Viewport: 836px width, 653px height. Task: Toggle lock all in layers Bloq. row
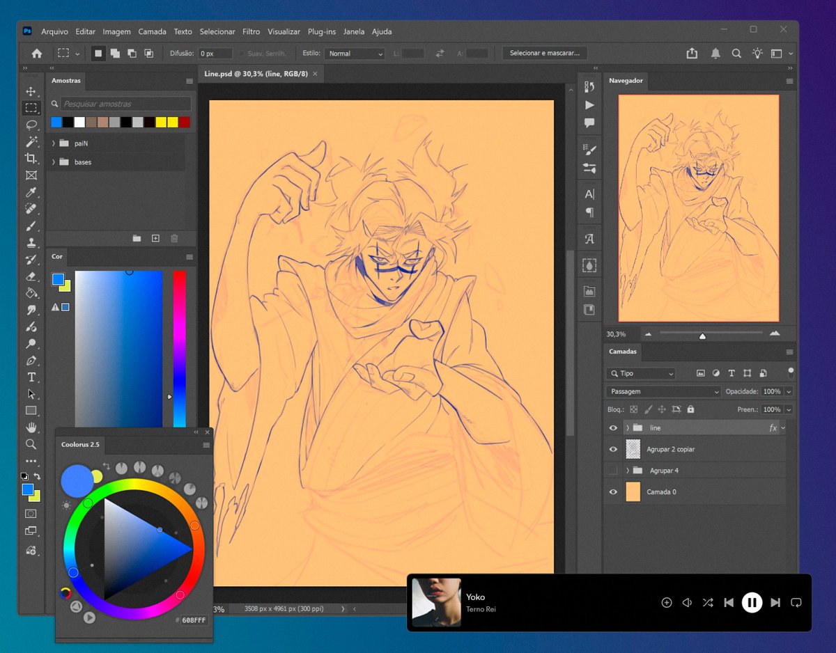pyautogui.click(x=690, y=409)
